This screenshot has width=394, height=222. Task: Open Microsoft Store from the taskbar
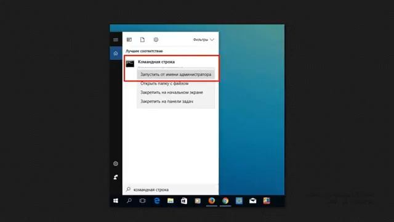coord(184,200)
